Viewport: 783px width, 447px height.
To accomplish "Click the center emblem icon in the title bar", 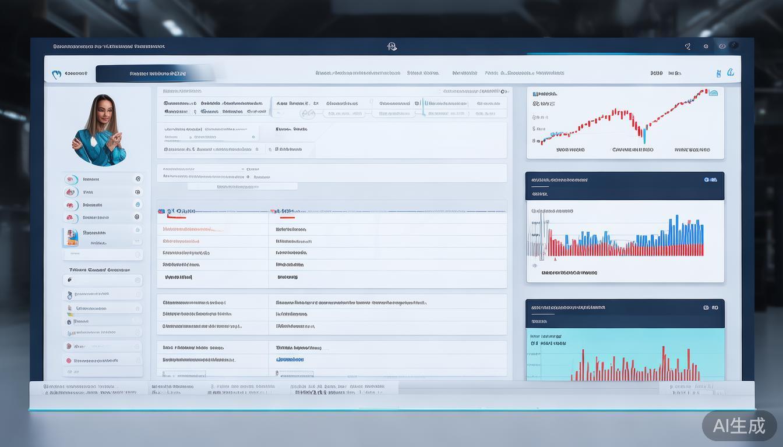I will (x=392, y=47).
